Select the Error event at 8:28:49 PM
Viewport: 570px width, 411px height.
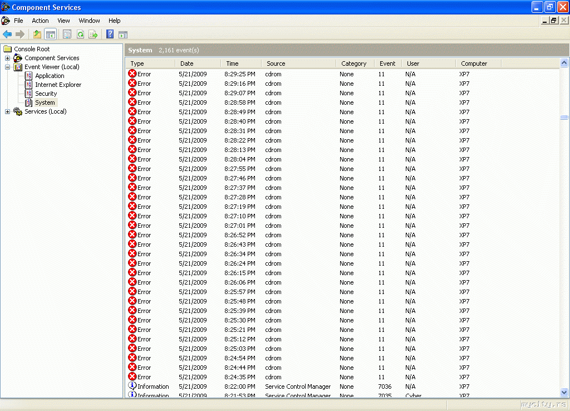(x=342, y=112)
